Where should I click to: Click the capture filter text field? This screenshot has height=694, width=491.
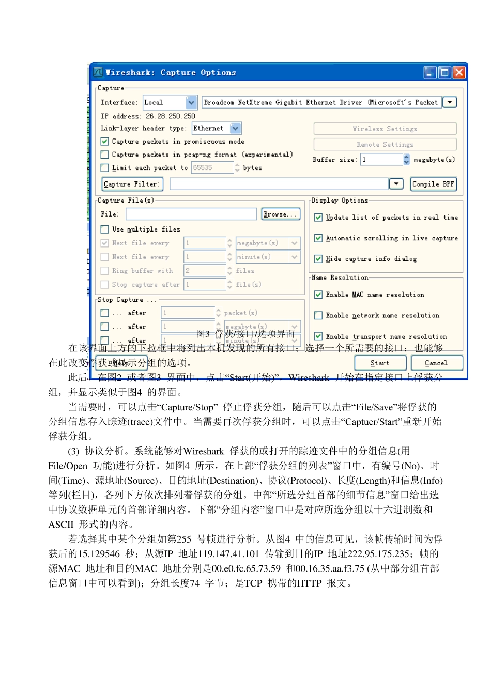coord(279,184)
